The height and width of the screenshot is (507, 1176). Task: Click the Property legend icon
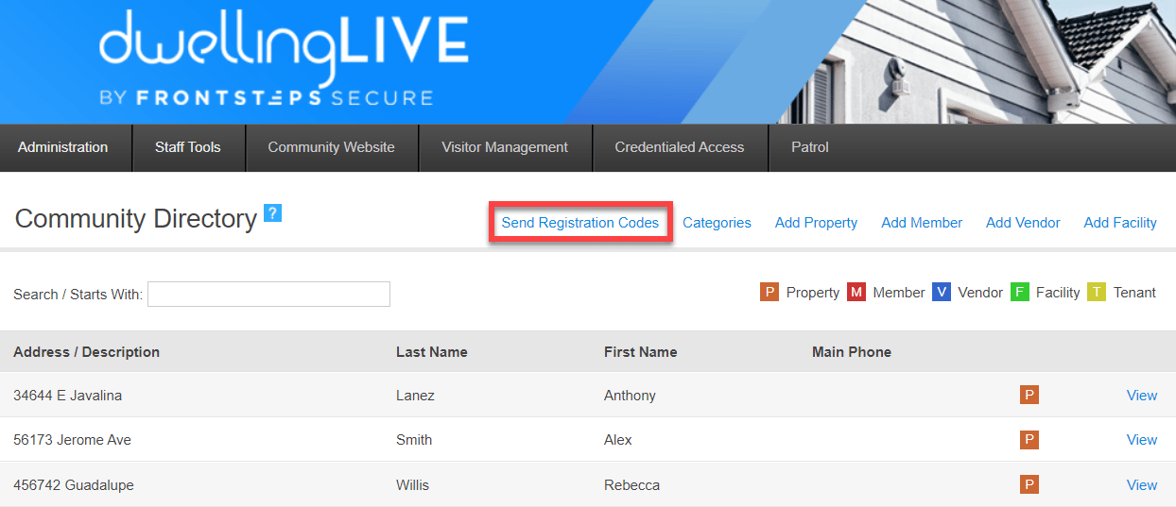[769, 292]
